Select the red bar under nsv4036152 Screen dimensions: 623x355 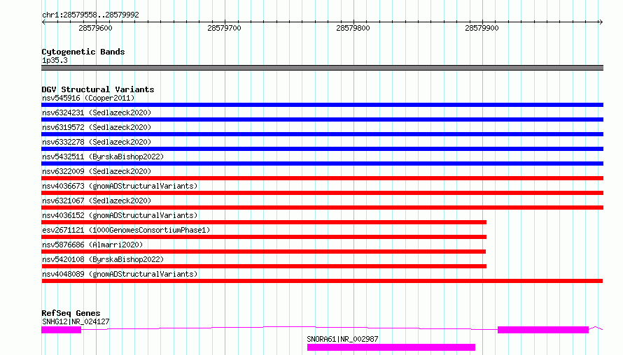click(x=264, y=222)
